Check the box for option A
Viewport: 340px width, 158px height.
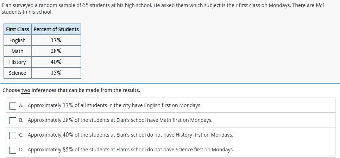pos(13,106)
